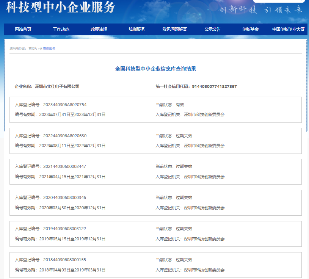Select the 公示公告 menu item
Image resolution: width=309 pixels, height=279 pixels.
(x=213, y=29)
